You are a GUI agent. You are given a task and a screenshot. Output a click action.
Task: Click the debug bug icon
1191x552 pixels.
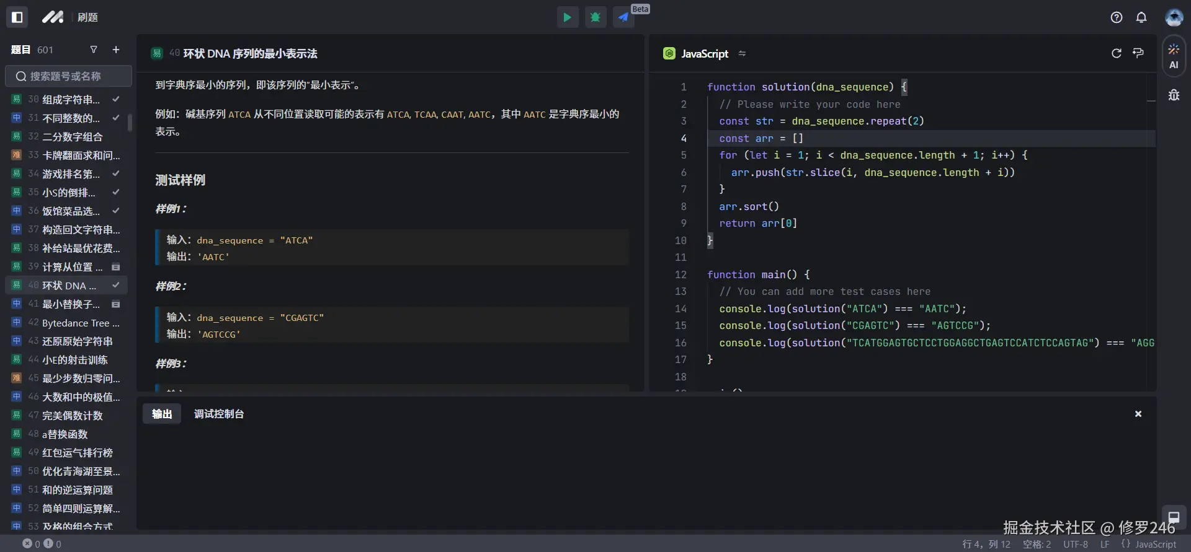[x=595, y=17]
